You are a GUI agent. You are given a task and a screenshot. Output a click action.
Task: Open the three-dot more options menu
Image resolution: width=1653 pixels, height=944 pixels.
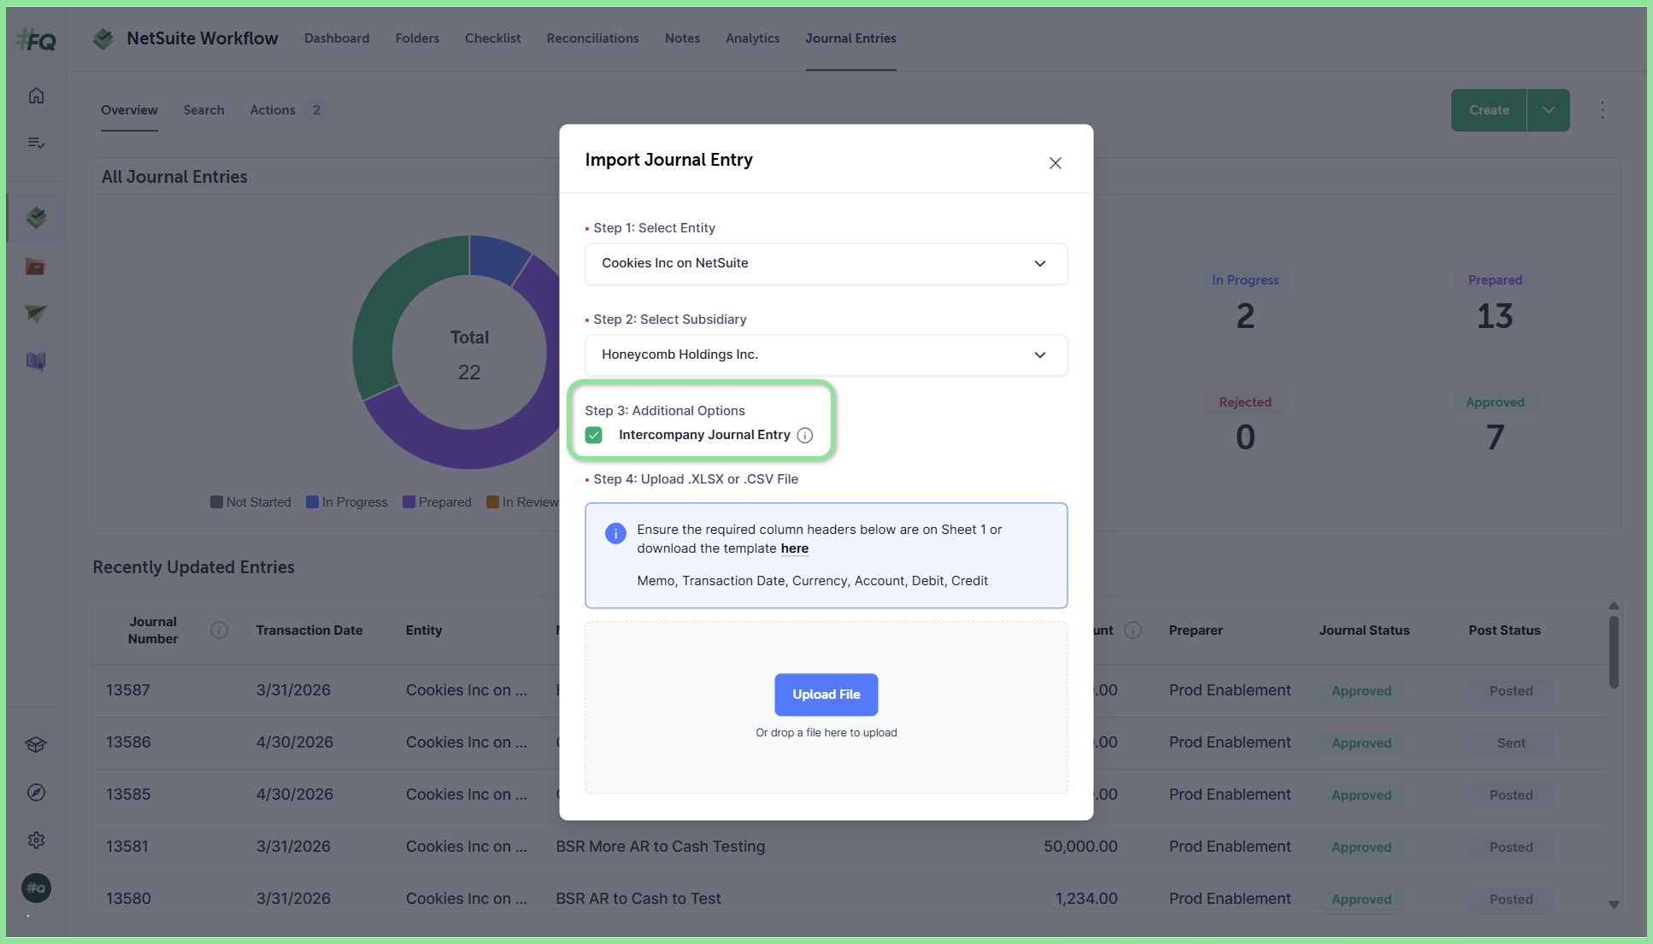1603,110
